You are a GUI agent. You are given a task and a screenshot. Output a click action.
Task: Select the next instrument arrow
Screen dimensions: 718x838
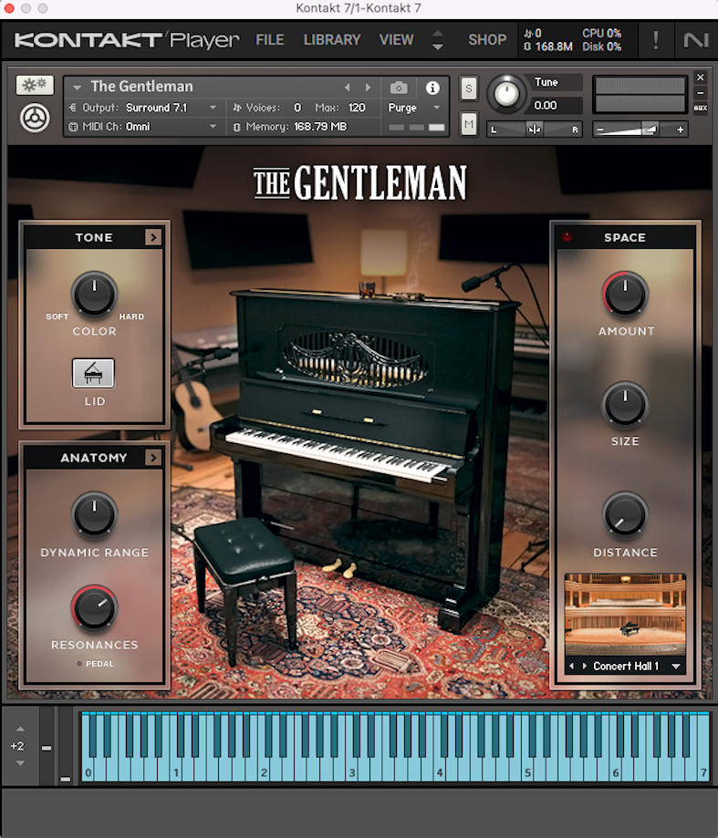pos(368,88)
